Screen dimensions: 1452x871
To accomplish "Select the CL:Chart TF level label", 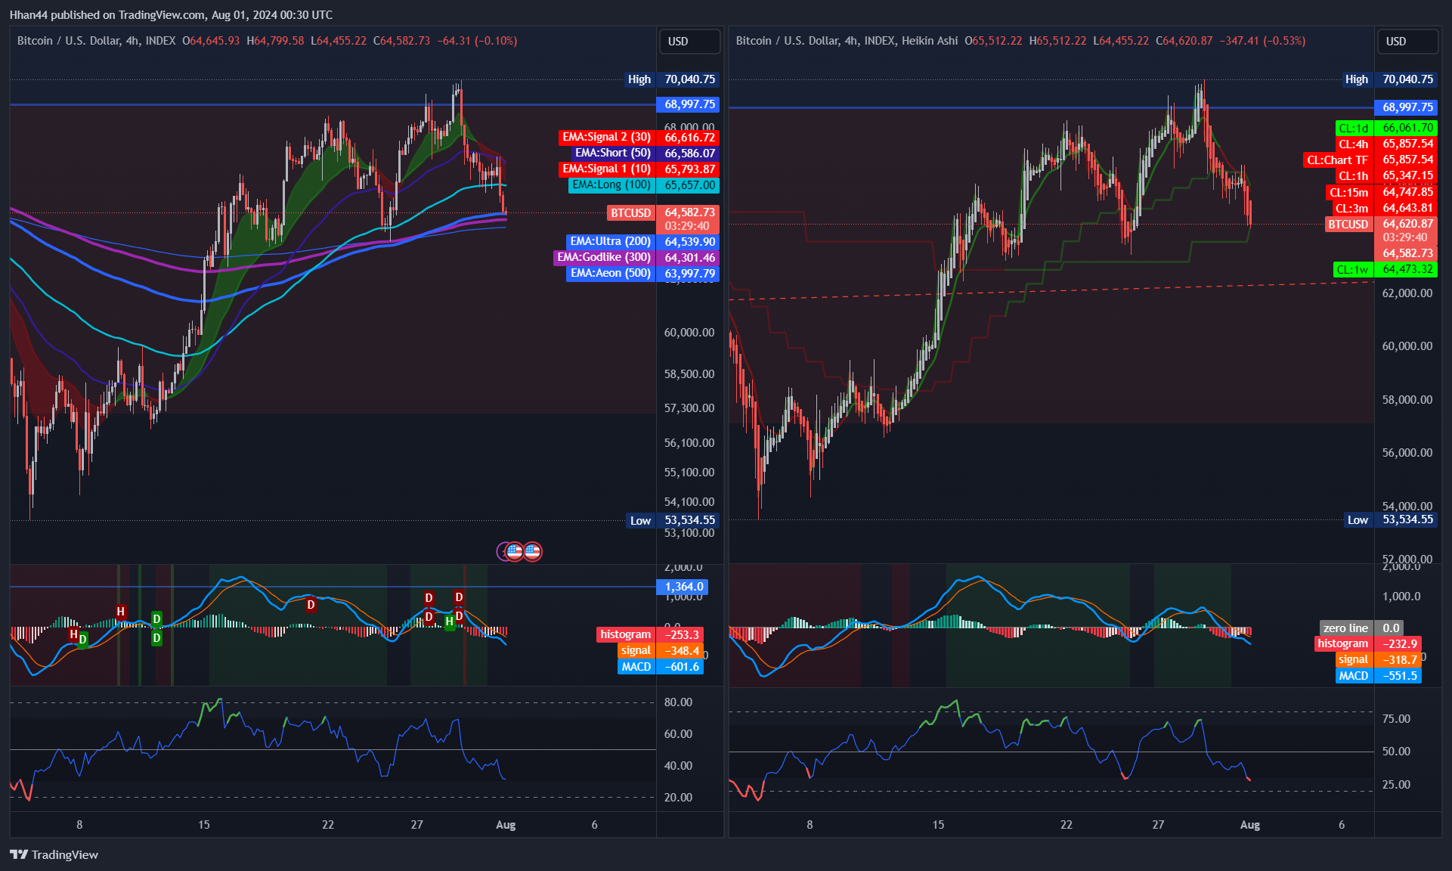I will pyautogui.click(x=1337, y=160).
